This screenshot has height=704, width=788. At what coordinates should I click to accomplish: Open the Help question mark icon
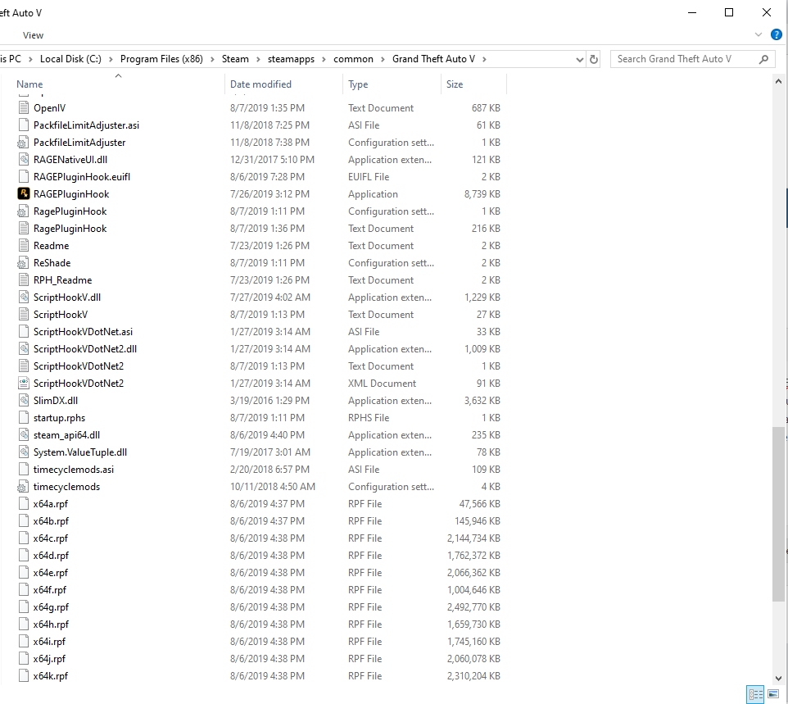tap(776, 34)
